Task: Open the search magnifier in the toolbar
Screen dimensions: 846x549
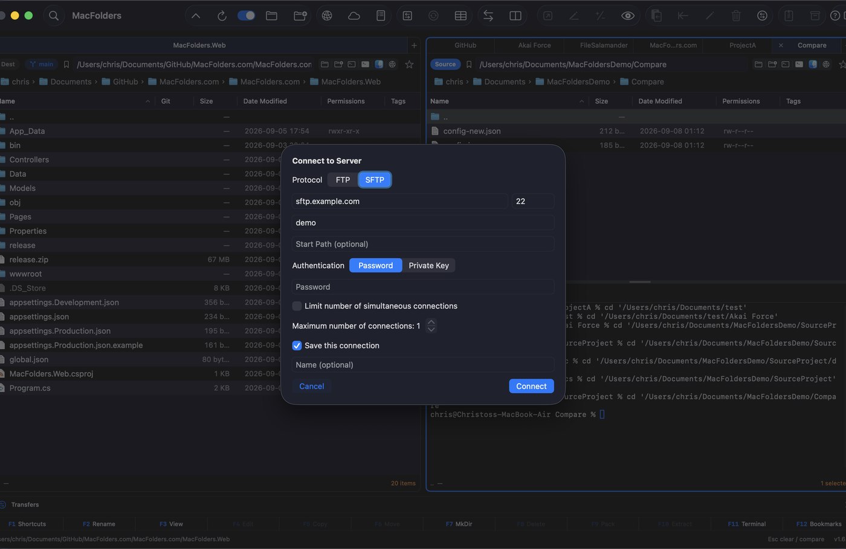Action: click(54, 16)
